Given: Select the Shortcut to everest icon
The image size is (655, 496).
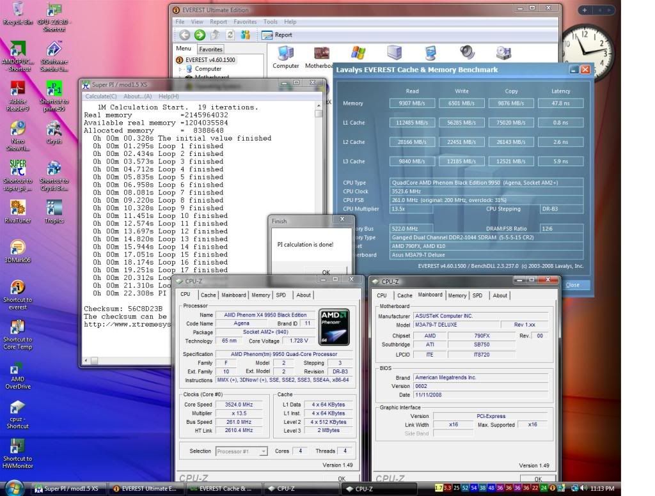Looking at the screenshot, I should (x=17, y=295).
